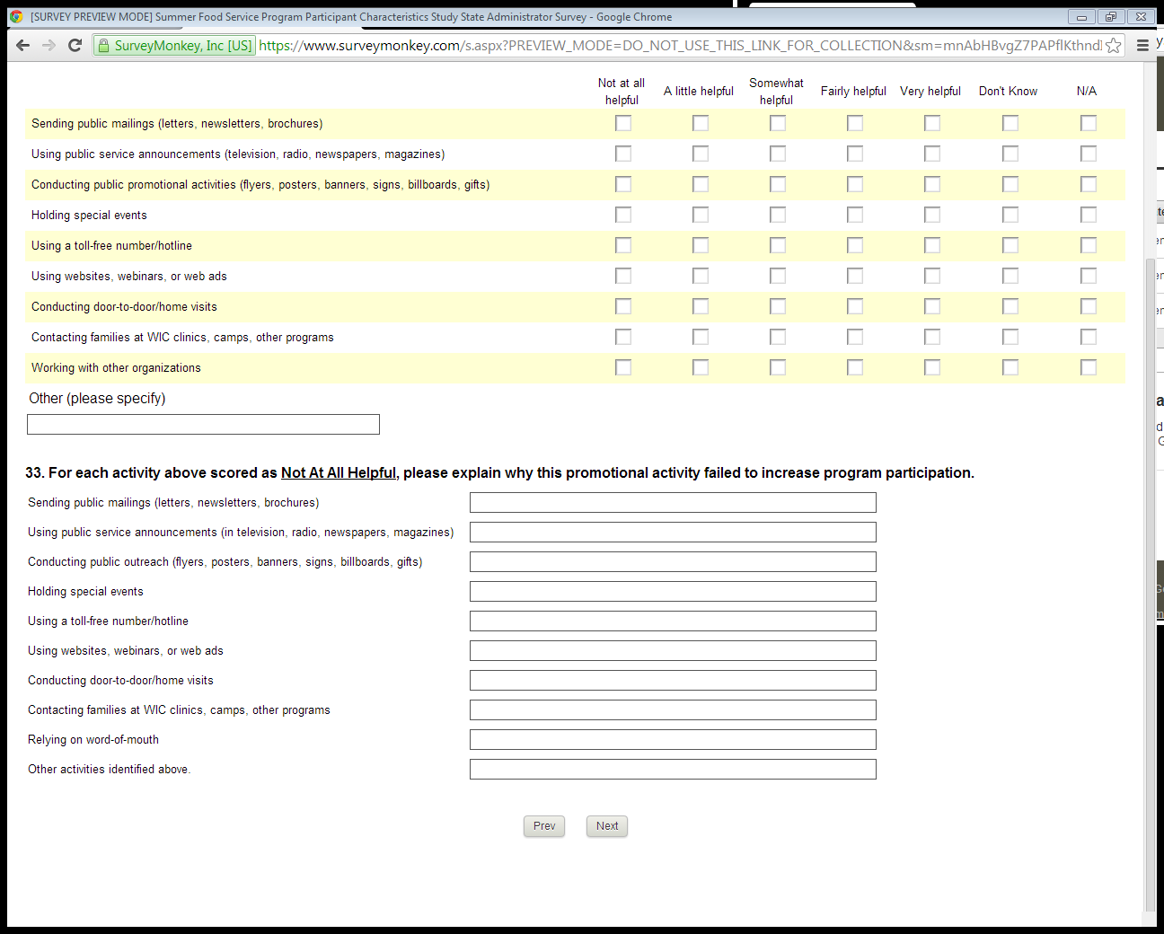Bookmark page with star icon
This screenshot has width=1164, height=934.
pyautogui.click(x=1113, y=46)
